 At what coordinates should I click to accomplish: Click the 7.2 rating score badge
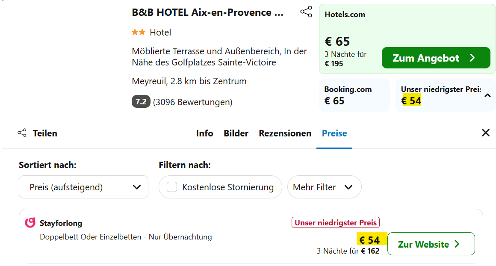pos(141,102)
